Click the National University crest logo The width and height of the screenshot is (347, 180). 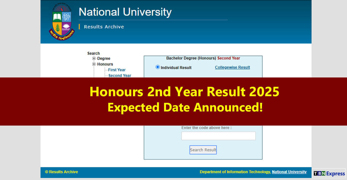[62, 22]
